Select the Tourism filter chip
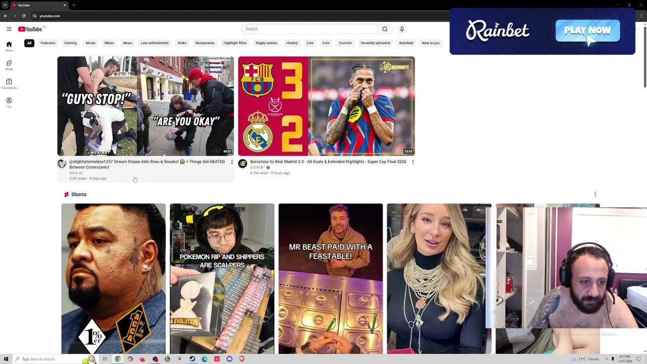The width and height of the screenshot is (647, 364). pos(345,43)
